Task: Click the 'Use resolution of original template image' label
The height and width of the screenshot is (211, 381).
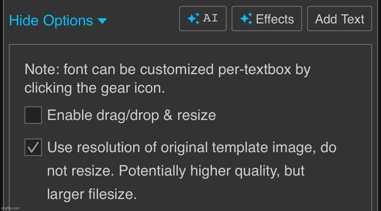Action: tap(191, 148)
